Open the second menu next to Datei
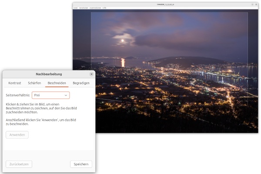This screenshot has height=174, width=261. tap(84, 8)
